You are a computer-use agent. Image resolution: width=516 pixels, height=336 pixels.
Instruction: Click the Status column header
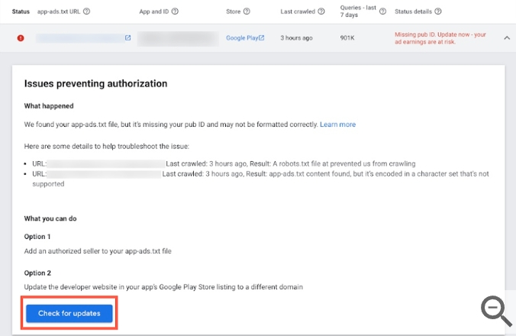pos(21,11)
